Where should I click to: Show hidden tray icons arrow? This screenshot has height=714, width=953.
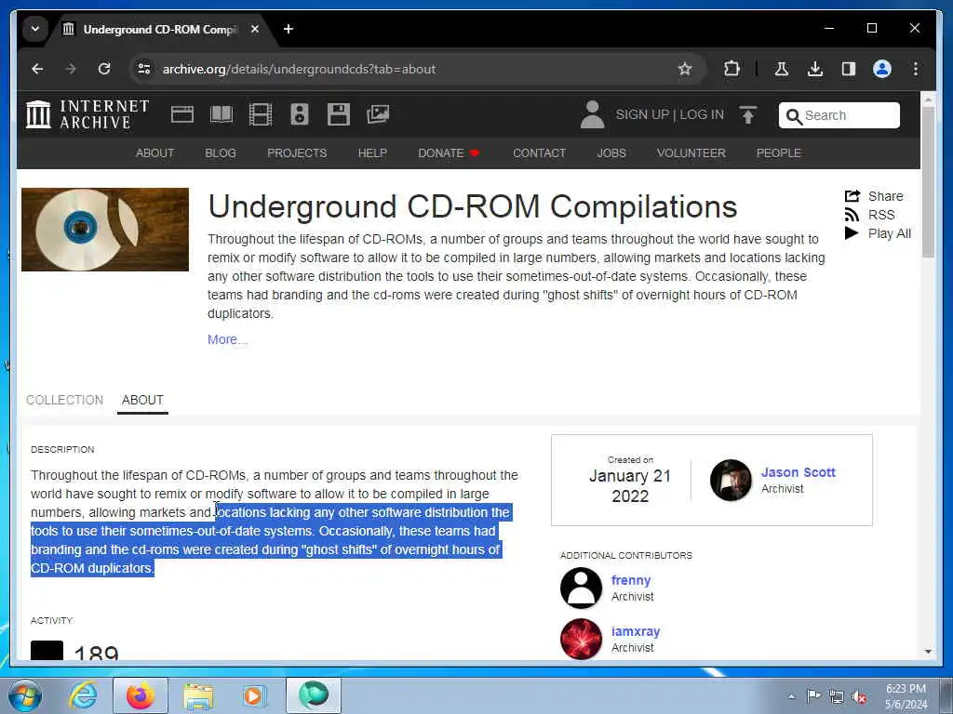pos(791,696)
